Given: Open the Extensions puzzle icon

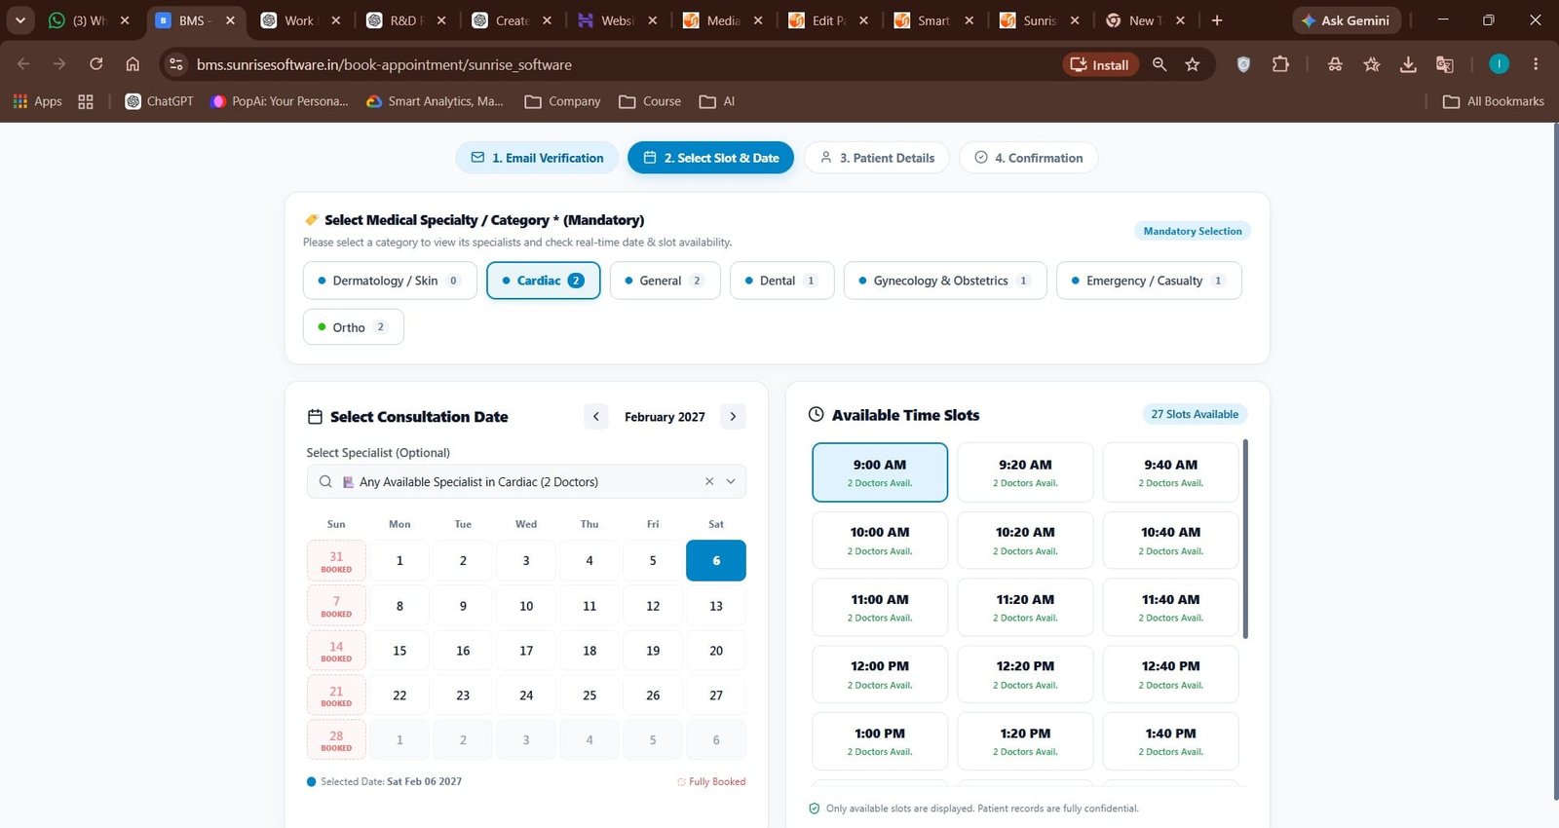Looking at the screenshot, I should (1280, 64).
